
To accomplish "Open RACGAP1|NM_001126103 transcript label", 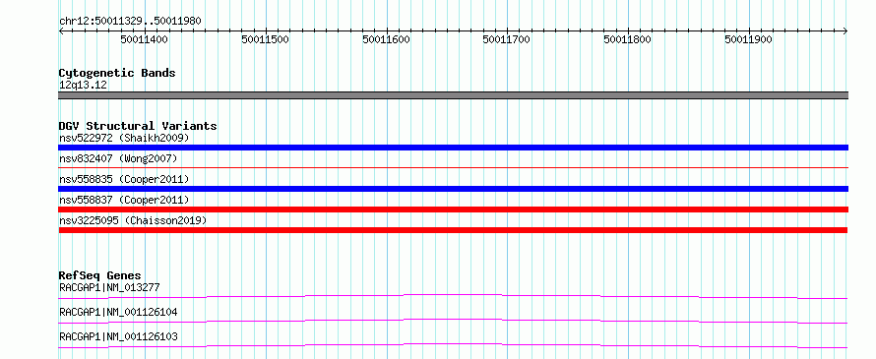I will point(118,337).
